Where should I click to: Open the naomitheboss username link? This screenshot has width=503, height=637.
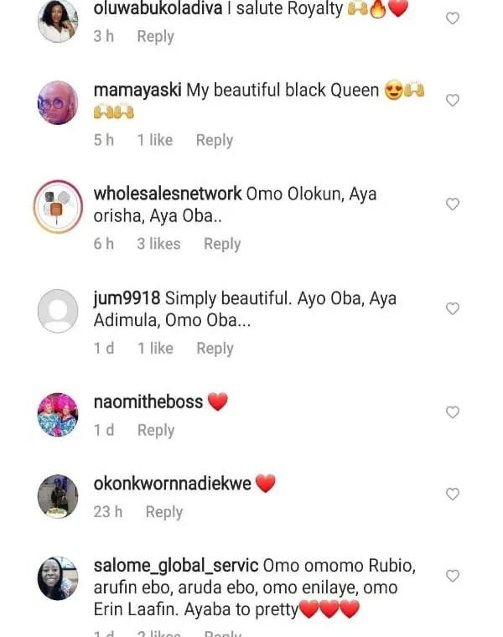click(x=148, y=401)
